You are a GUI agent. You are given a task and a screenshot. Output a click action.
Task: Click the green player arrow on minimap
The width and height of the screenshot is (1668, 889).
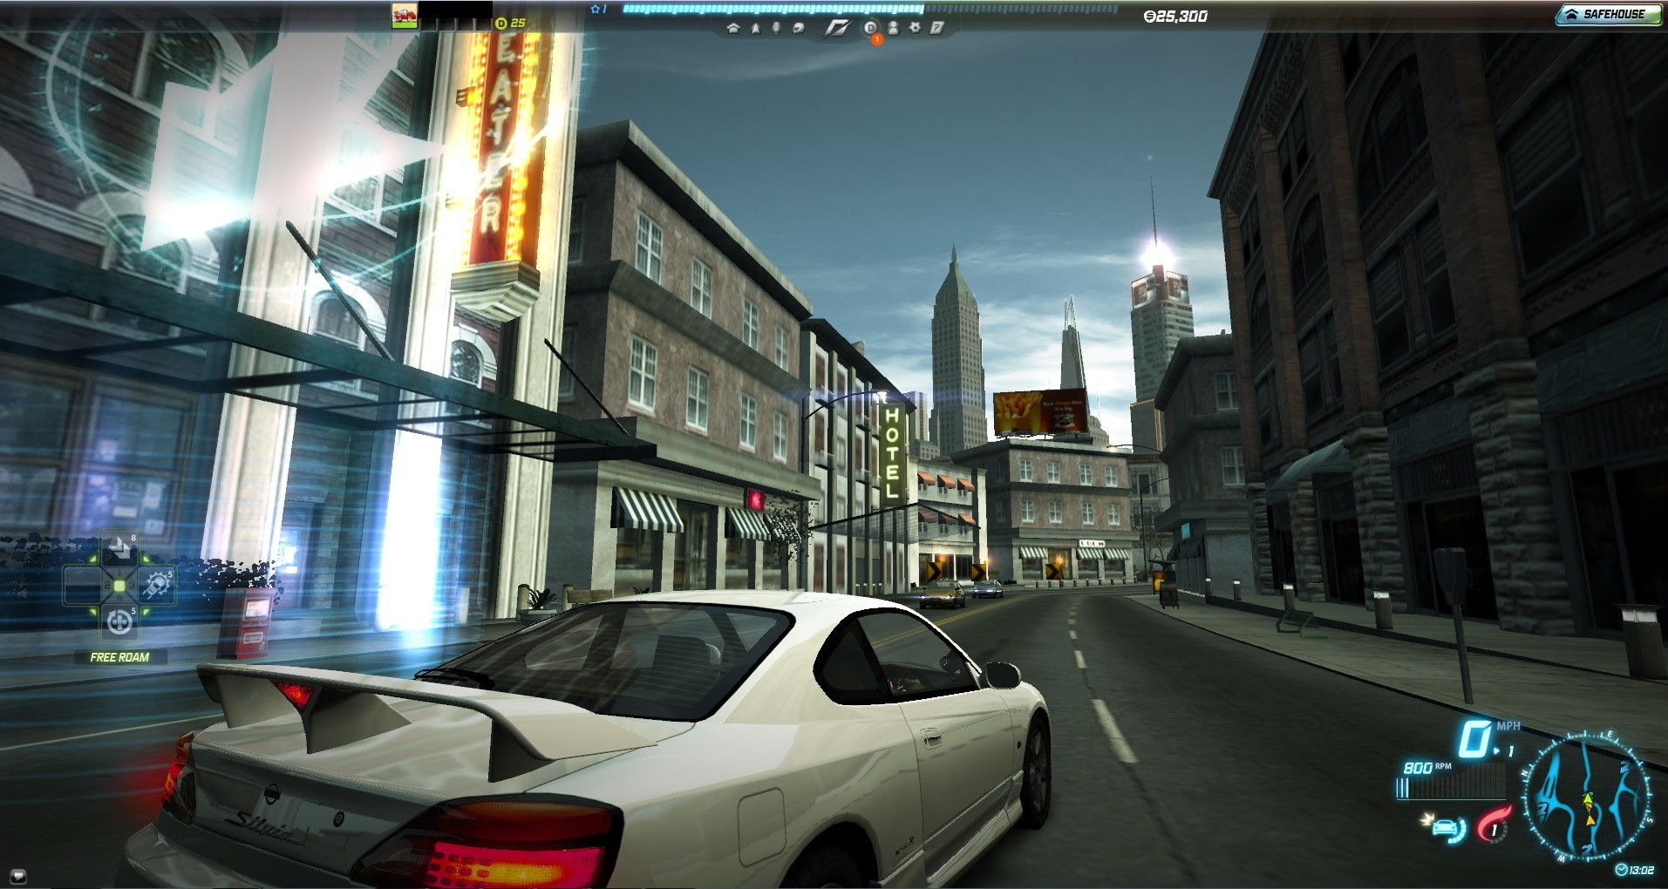pyautogui.click(x=1588, y=799)
